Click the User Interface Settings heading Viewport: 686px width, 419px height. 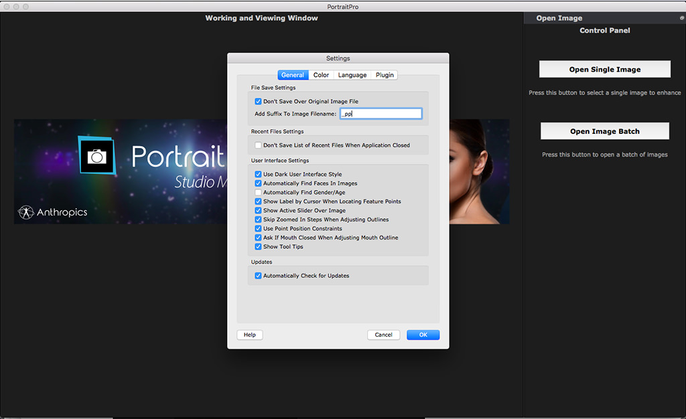[x=279, y=161]
